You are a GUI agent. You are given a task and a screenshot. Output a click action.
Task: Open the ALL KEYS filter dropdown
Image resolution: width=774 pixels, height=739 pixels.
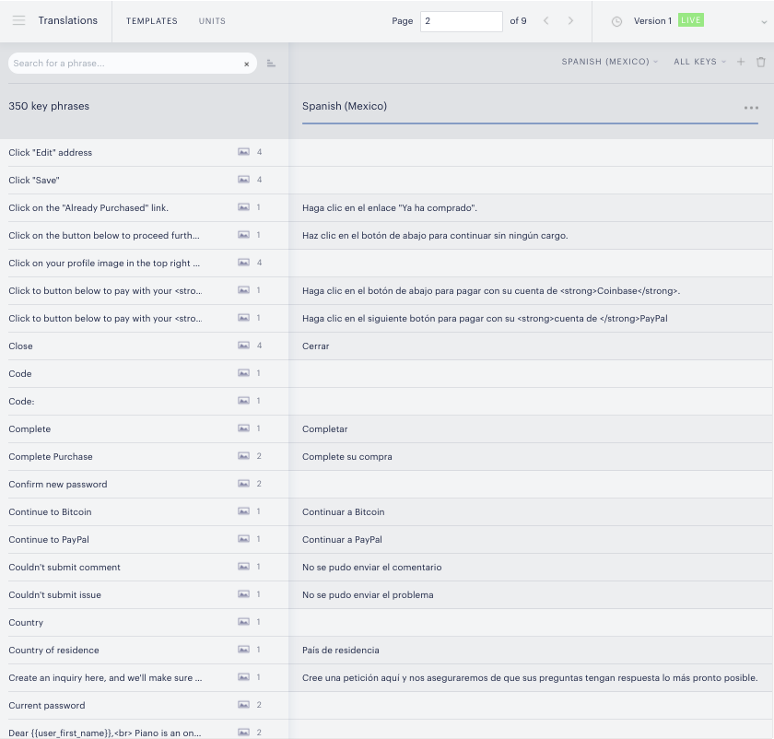699,62
